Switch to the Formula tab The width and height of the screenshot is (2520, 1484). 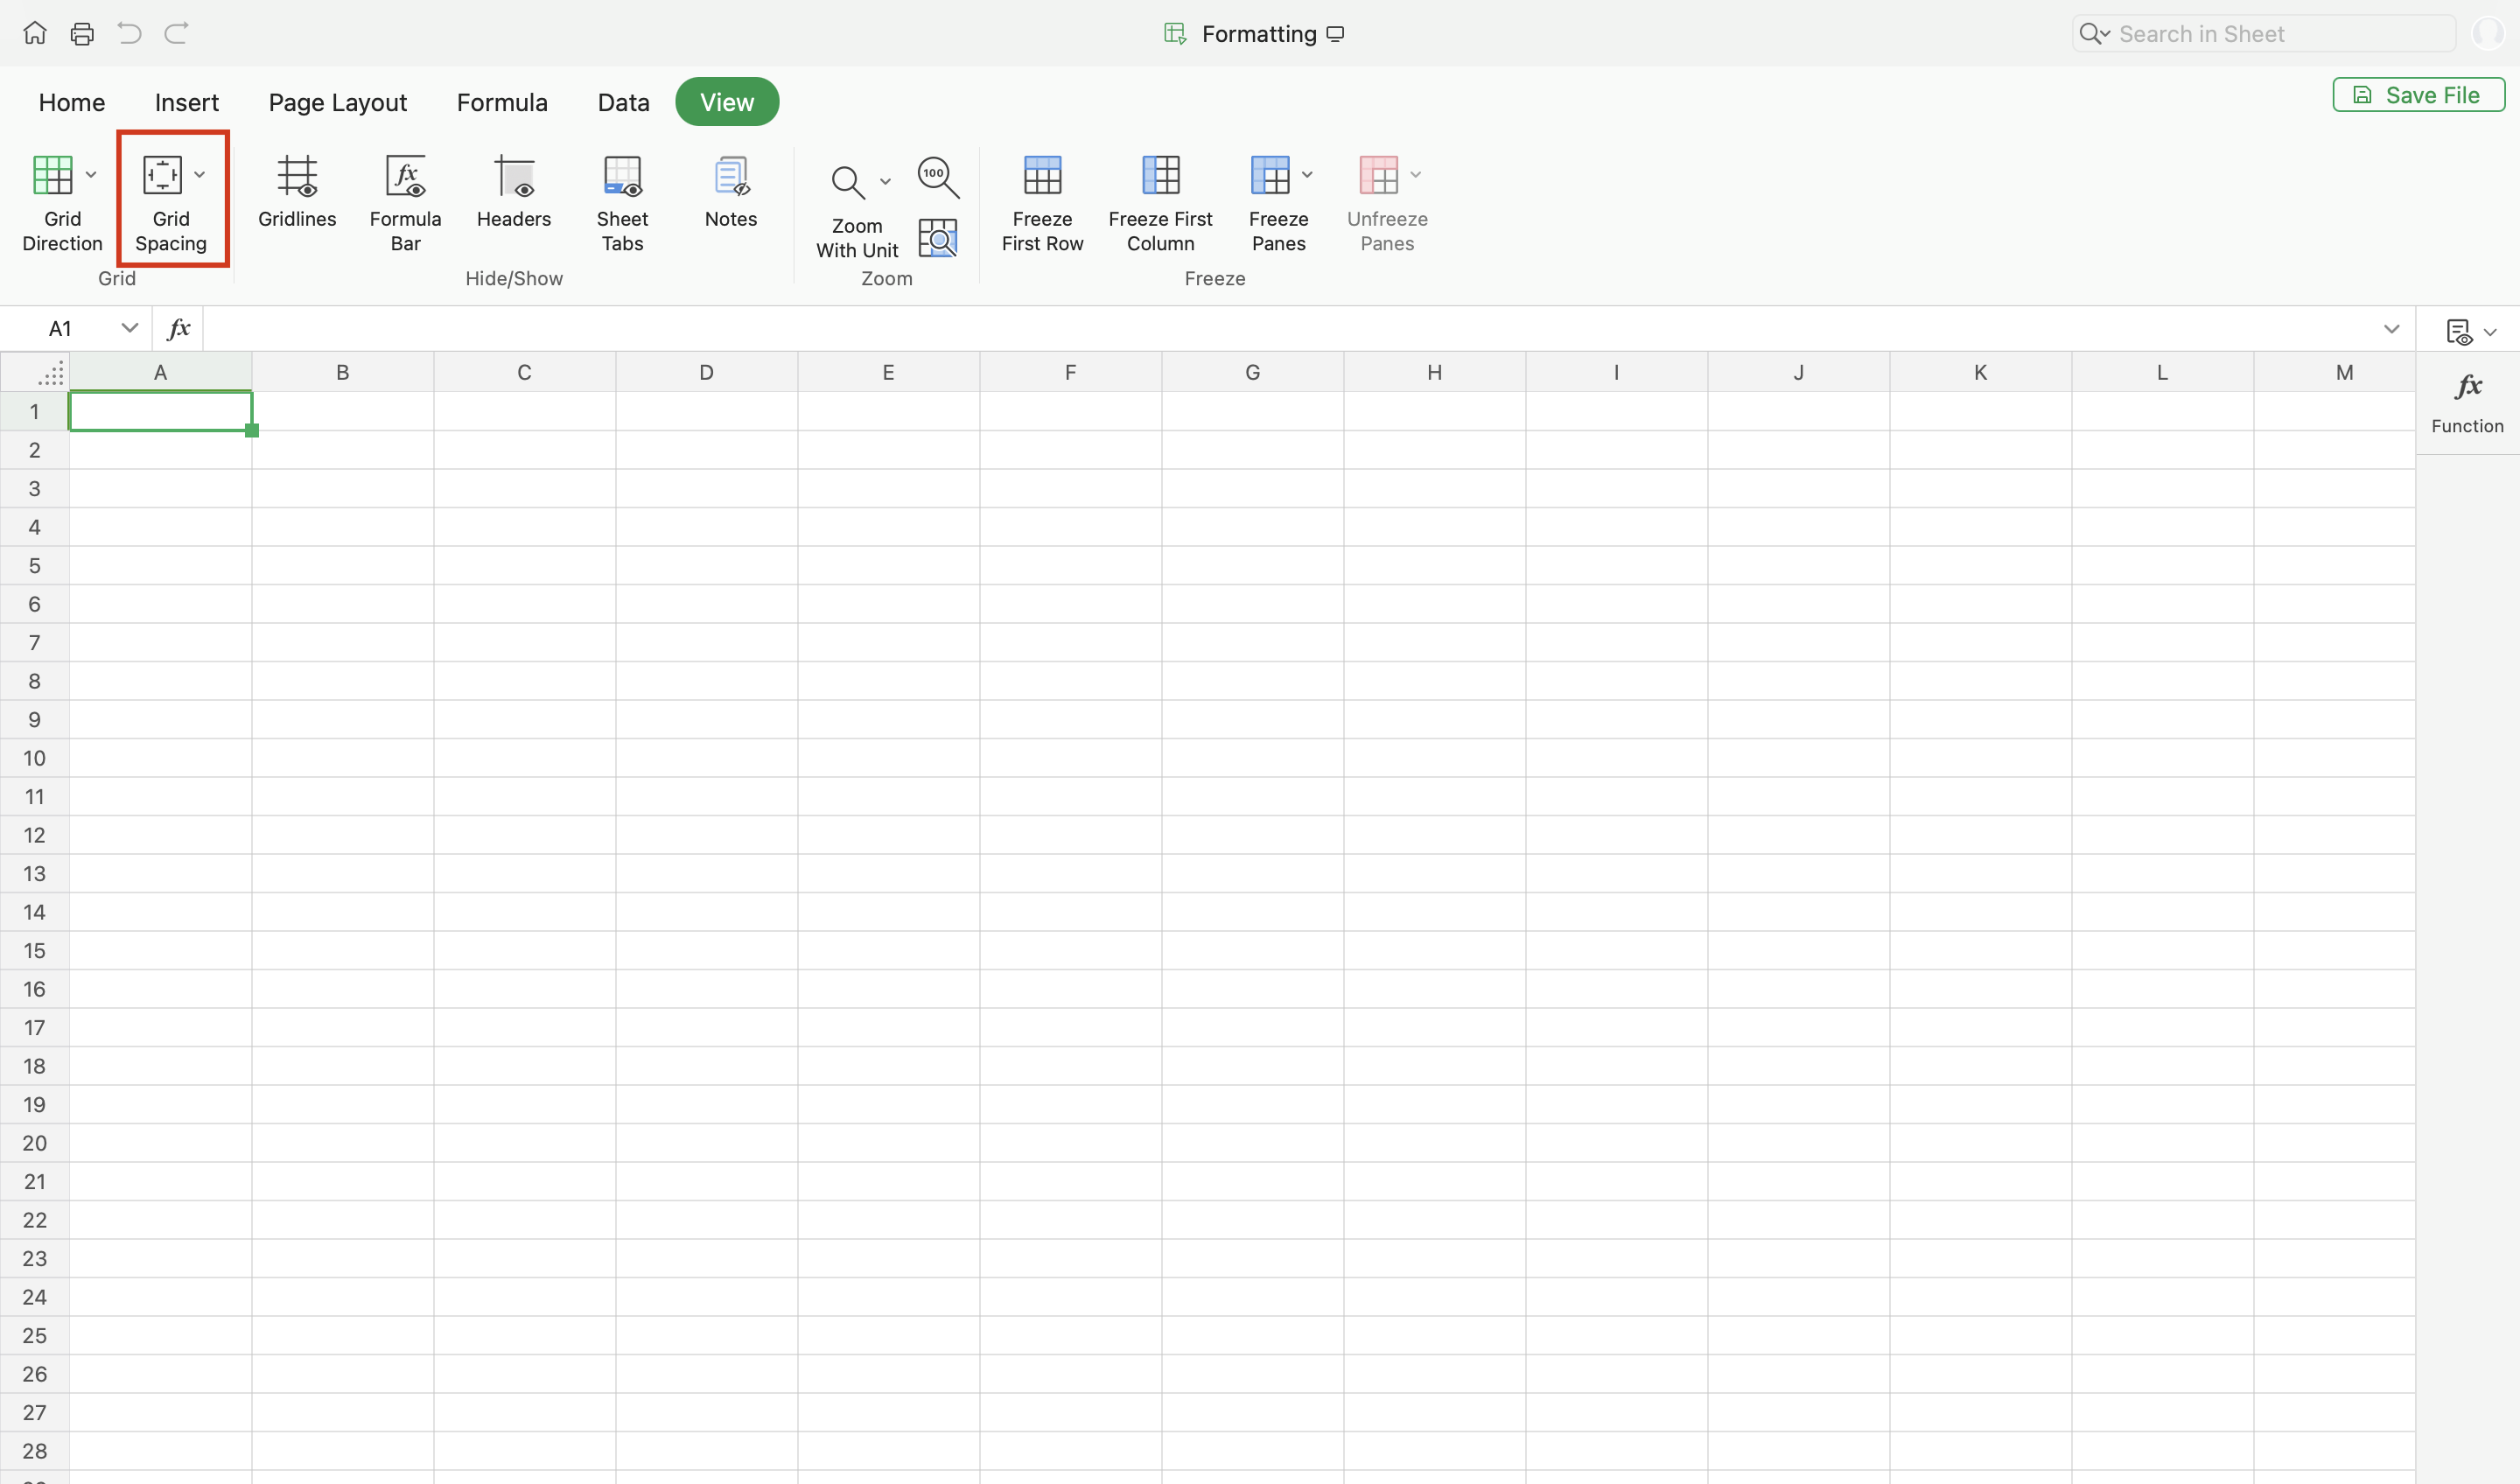point(502,102)
